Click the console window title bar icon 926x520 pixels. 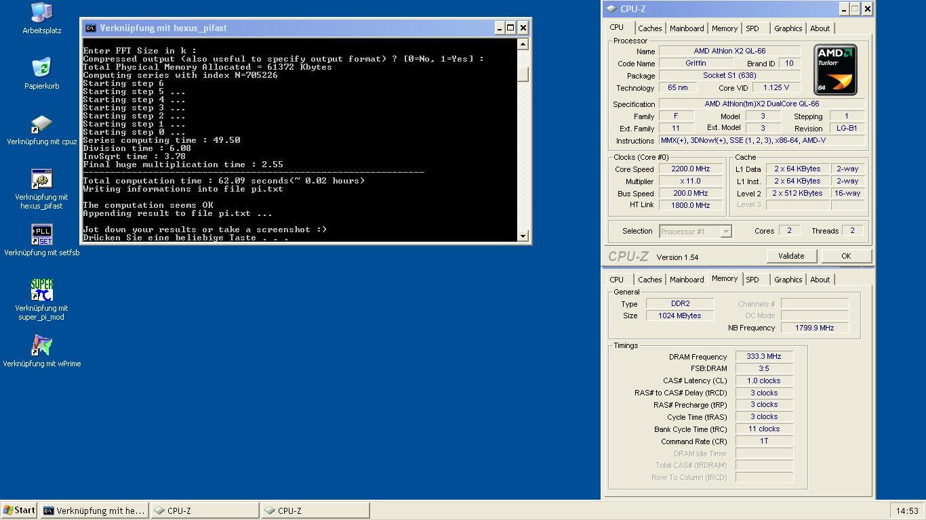[90, 28]
